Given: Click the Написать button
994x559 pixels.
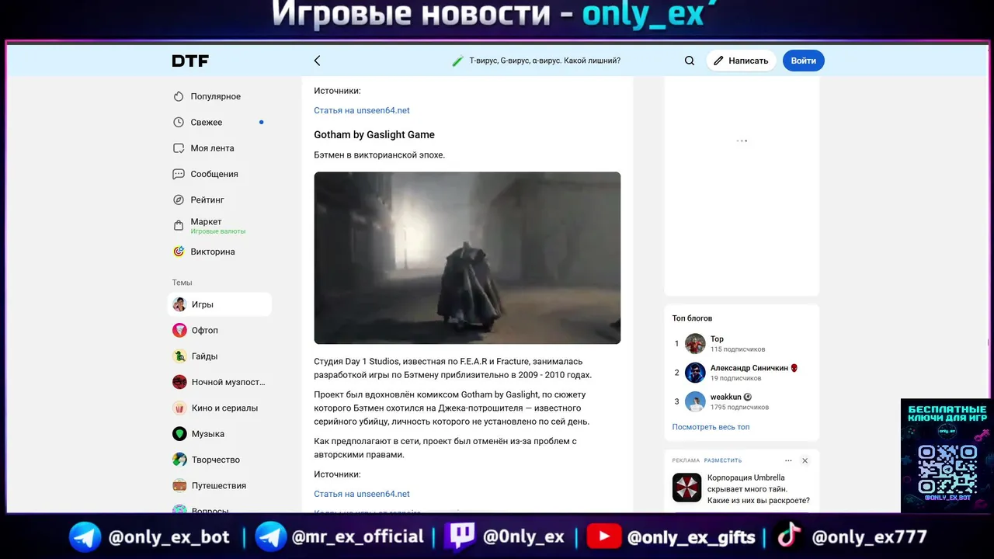Looking at the screenshot, I should 741,61.
